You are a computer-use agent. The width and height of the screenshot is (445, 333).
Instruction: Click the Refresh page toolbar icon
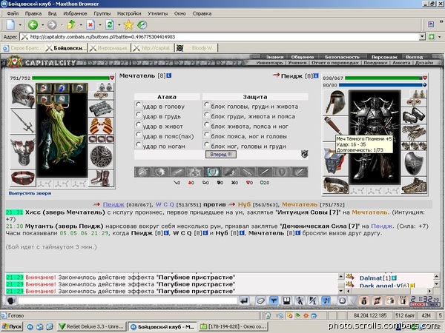click(110, 25)
